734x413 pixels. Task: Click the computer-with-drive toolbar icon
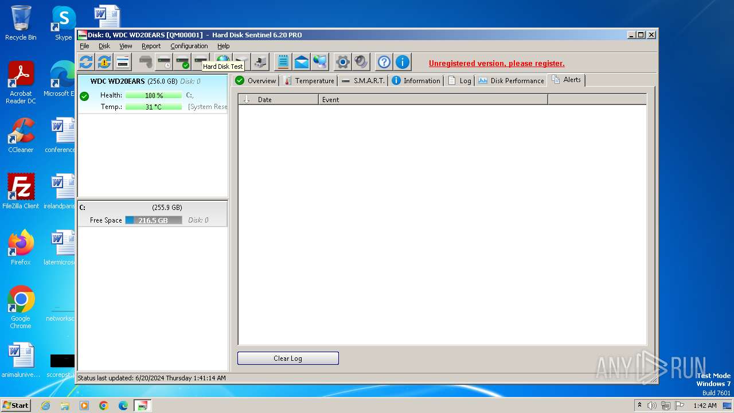pyautogui.click(x=260, y=62)
